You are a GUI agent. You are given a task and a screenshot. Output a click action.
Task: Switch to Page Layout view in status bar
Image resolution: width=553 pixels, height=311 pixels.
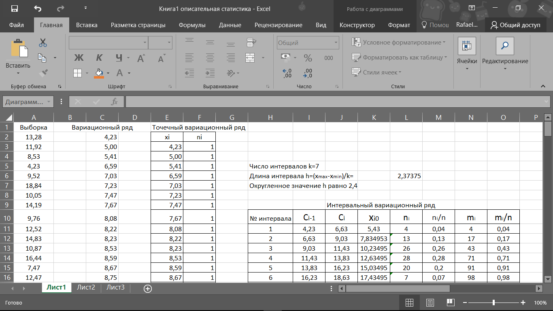pyautogui.click(x=430, y=303)
